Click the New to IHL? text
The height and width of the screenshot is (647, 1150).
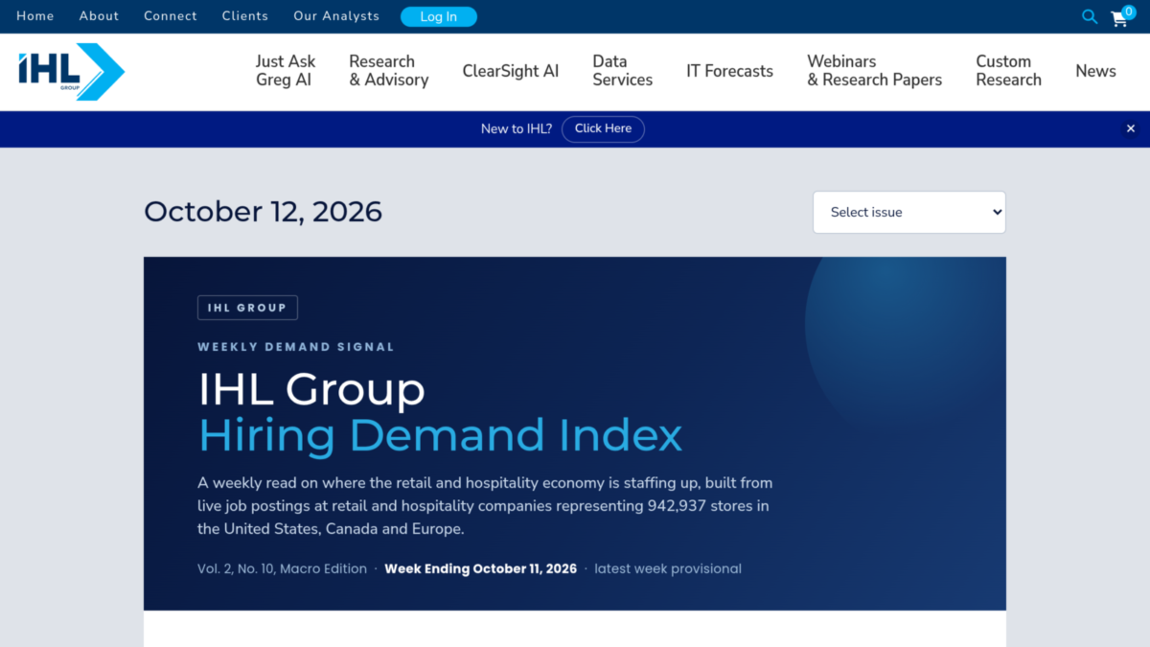coord(517,128)
